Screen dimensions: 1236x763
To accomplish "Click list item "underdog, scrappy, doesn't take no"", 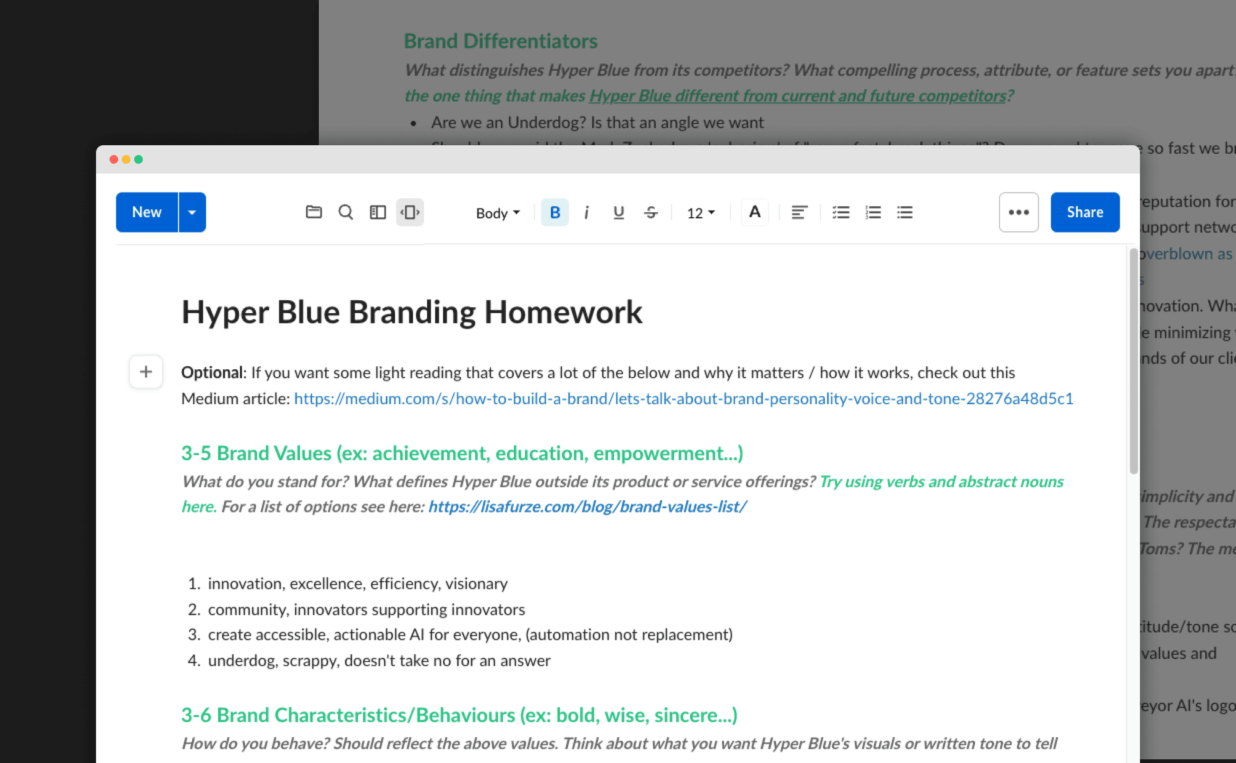I will coord(379,660).
